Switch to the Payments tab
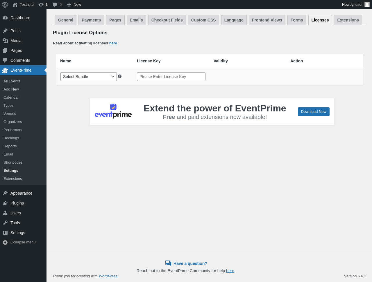372x282 pixels. (x=91, y=20)
